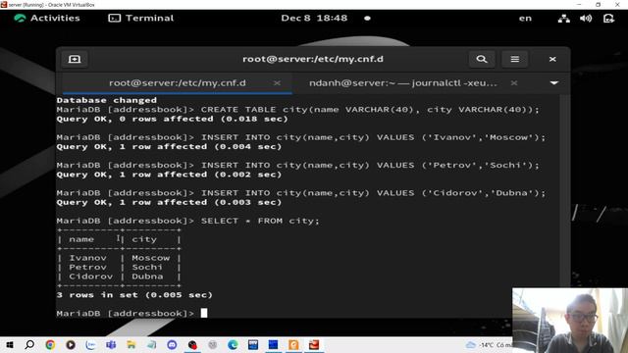Close the terminal window with the X button

[x=552, y=59]
